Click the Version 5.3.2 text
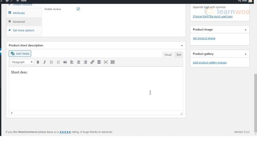Viewport: 257px width, 144px height. [x=242, y=132]
